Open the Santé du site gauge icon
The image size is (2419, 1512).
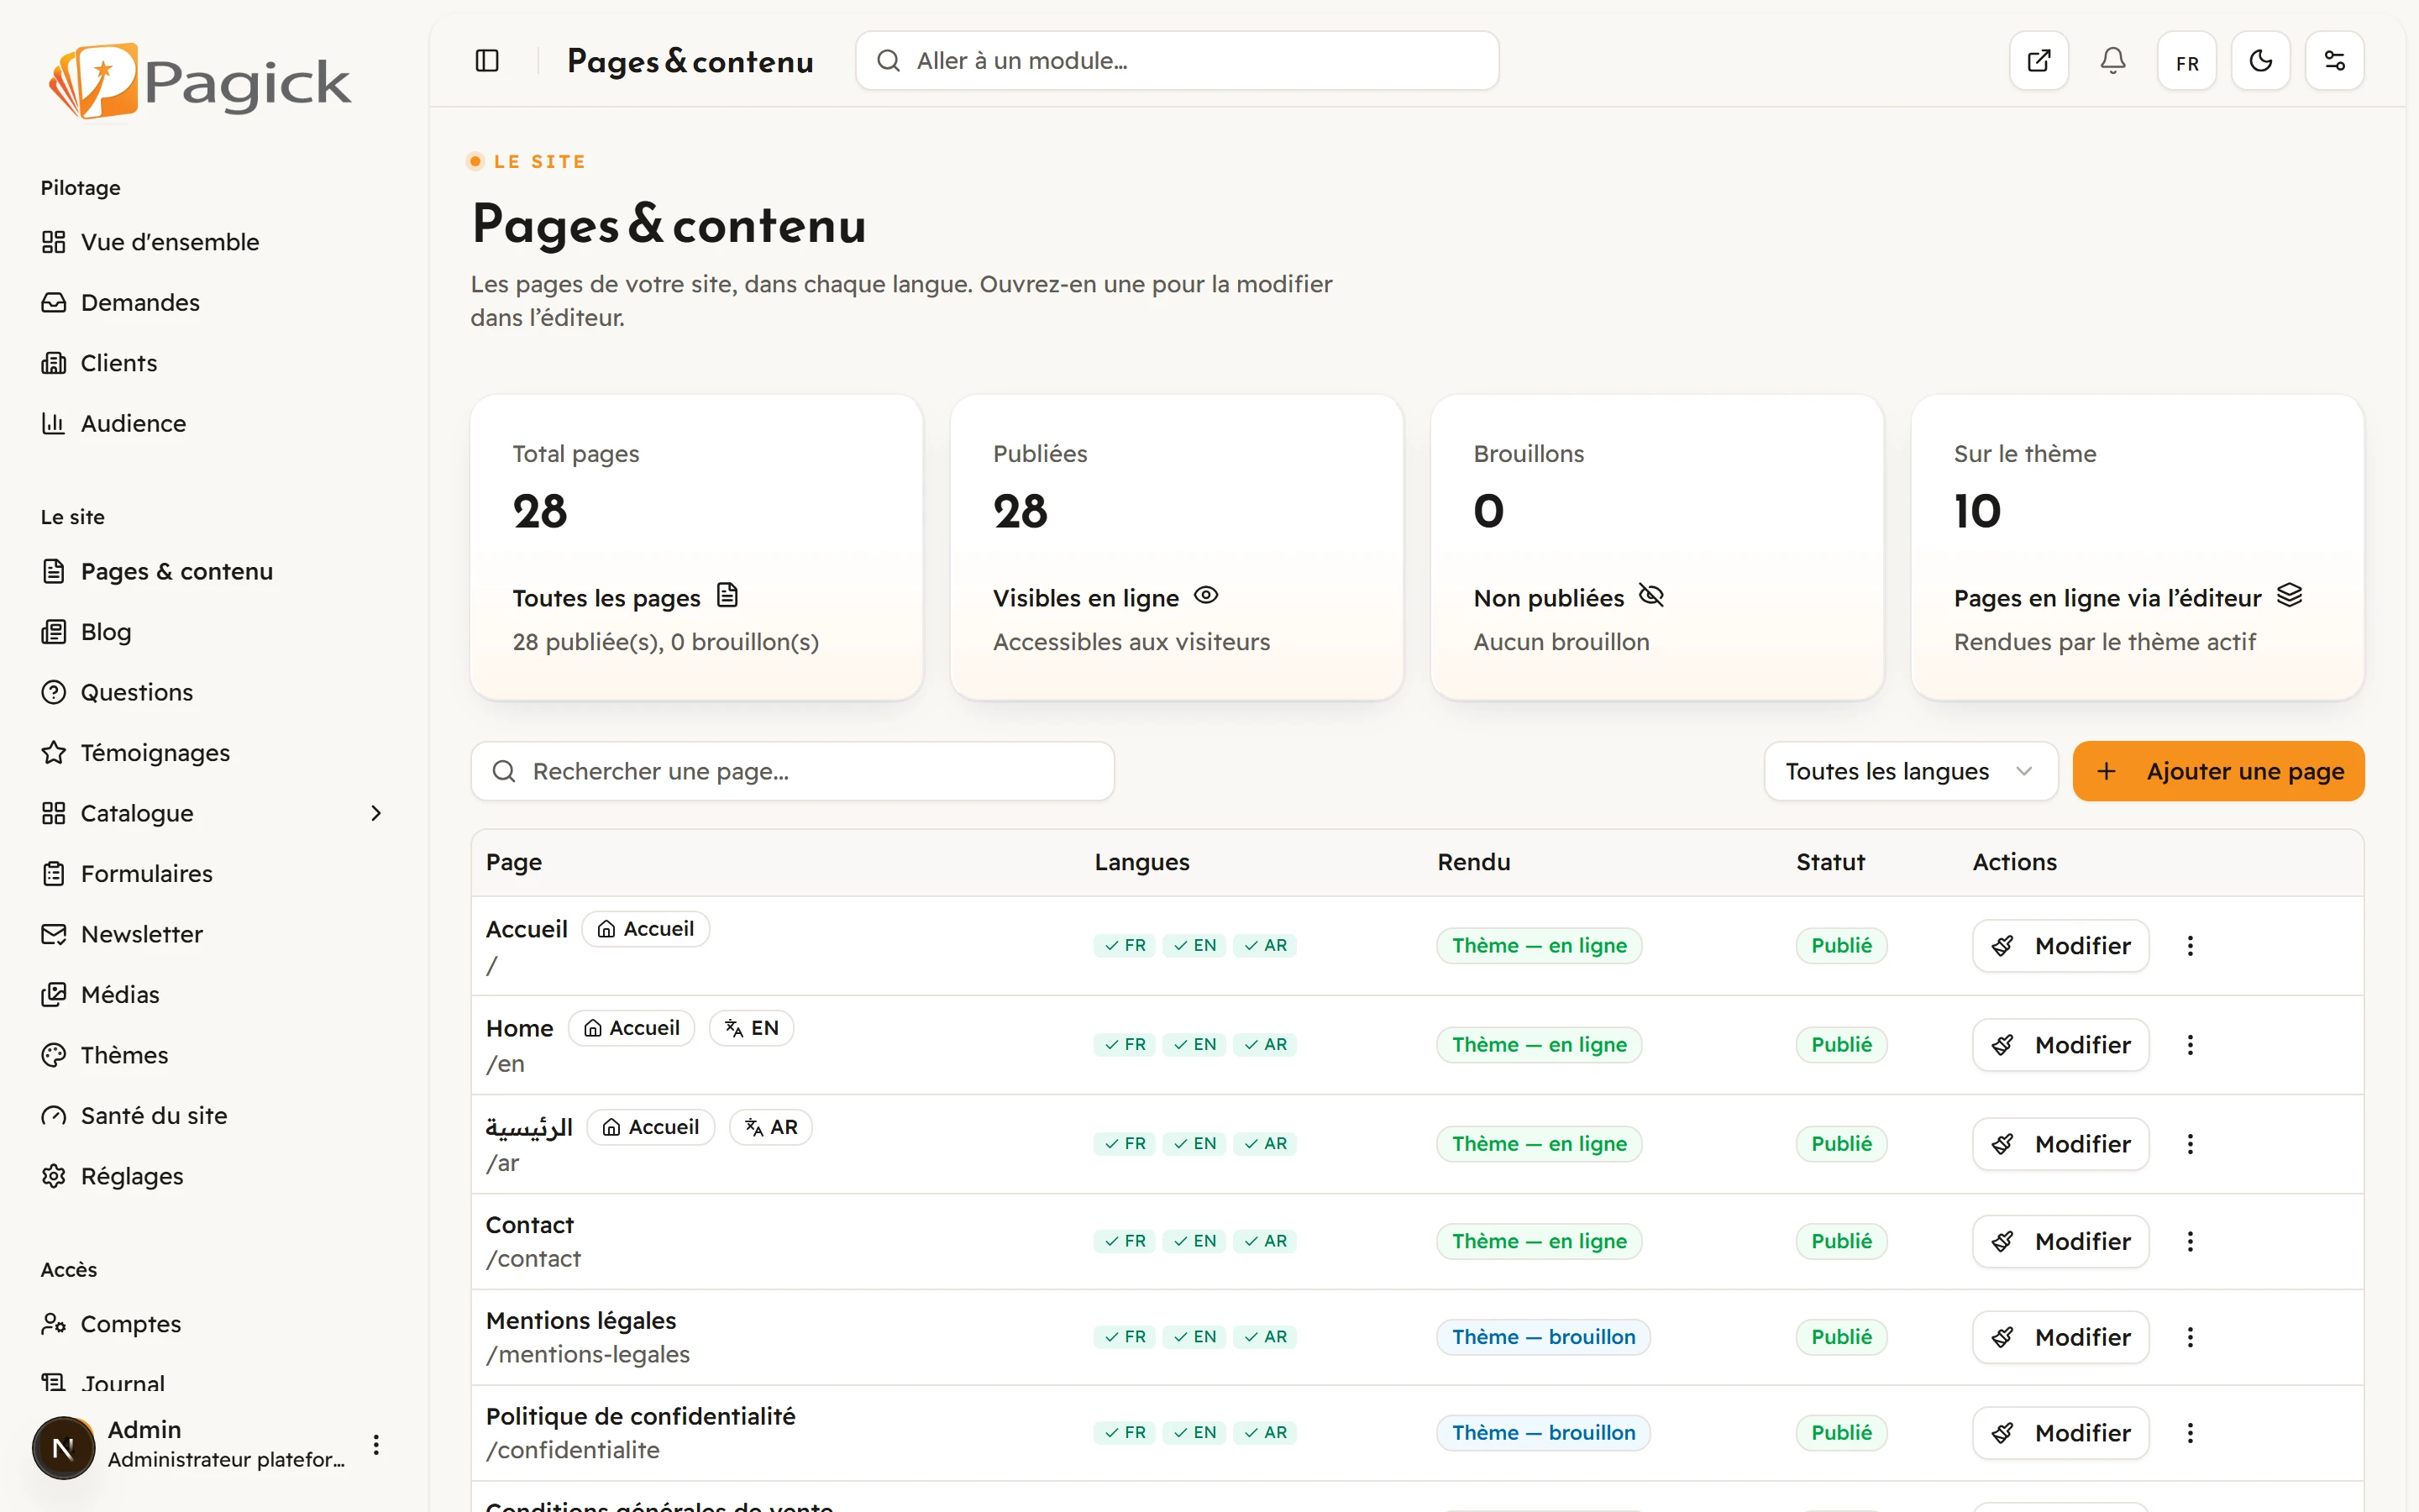click(53, 1116)
